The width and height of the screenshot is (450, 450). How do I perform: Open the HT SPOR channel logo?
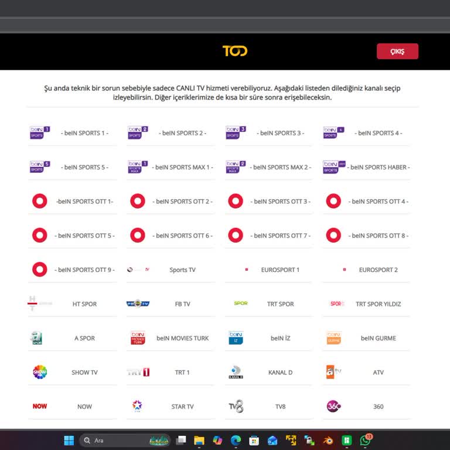pyautogui.click(x=40, y=304)
